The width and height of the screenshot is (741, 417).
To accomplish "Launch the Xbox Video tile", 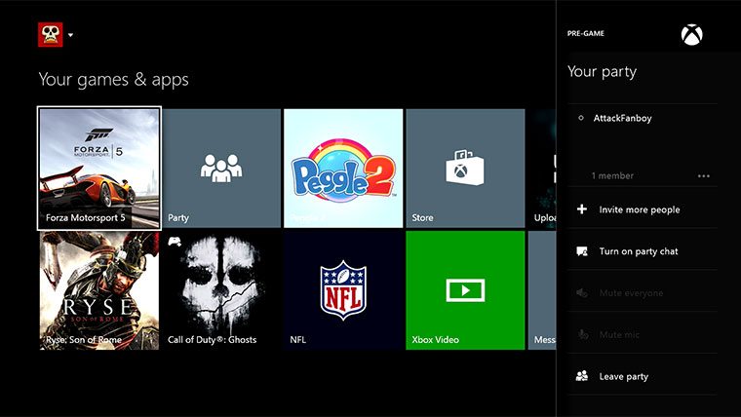I will click(465, 290).
